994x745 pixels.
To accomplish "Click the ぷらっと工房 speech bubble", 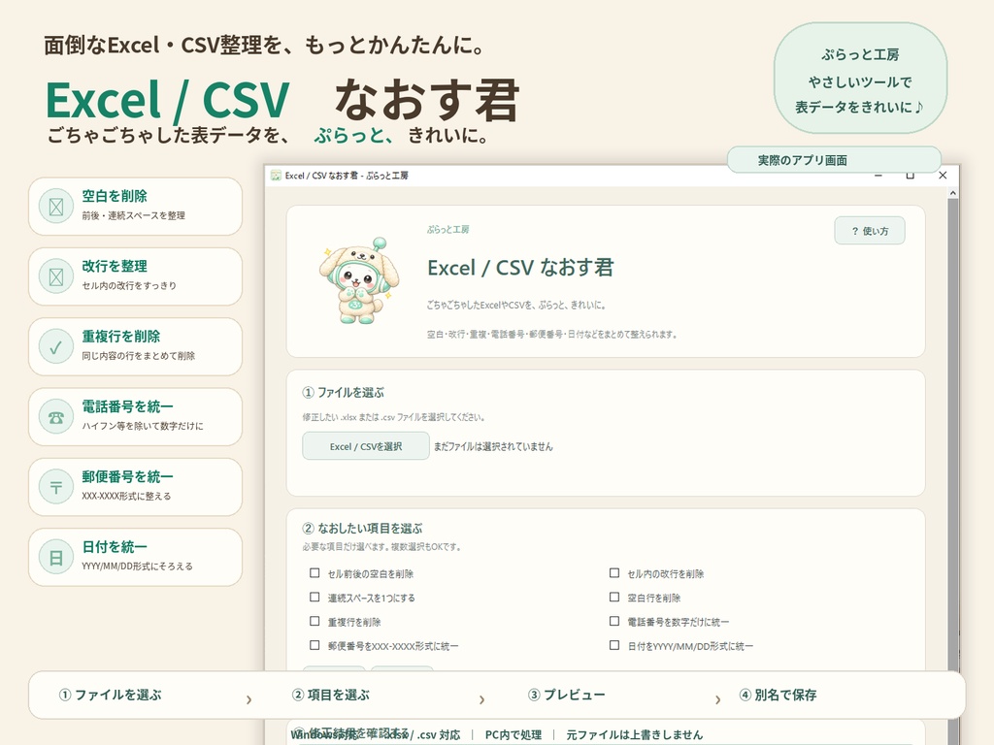I will 860,79.
